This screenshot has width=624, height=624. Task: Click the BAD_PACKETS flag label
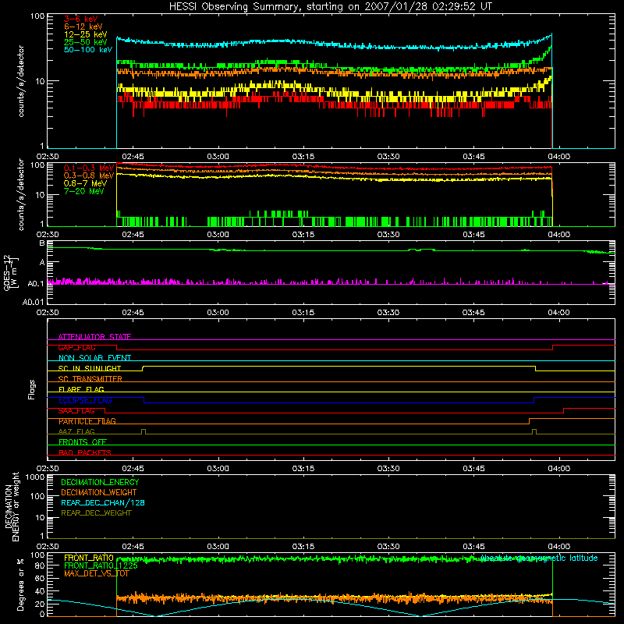pyautogui.click(x=85, y=452)
